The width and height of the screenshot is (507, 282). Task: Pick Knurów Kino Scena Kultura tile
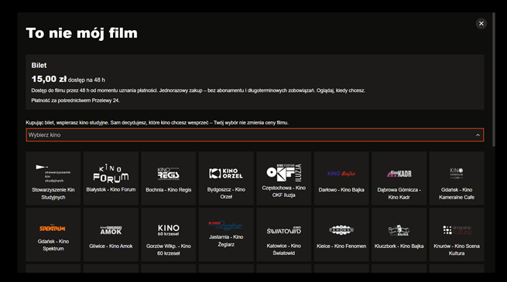[x=457, y=235]
